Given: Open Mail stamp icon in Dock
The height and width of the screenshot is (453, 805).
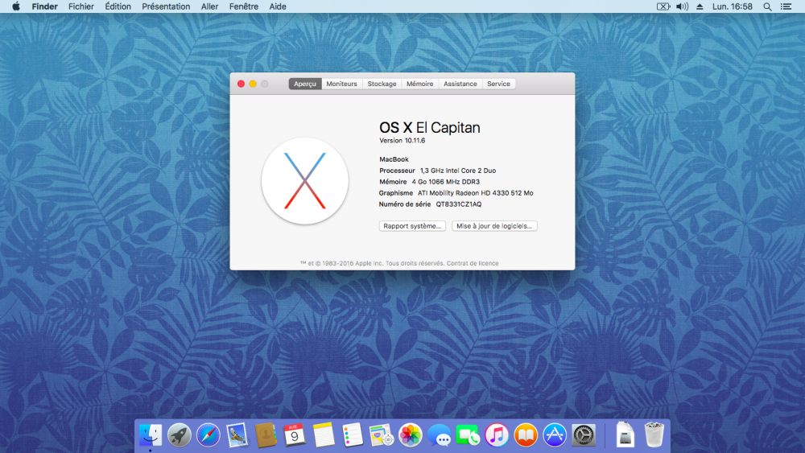Looking at the screenshot, I should (237, 435).
